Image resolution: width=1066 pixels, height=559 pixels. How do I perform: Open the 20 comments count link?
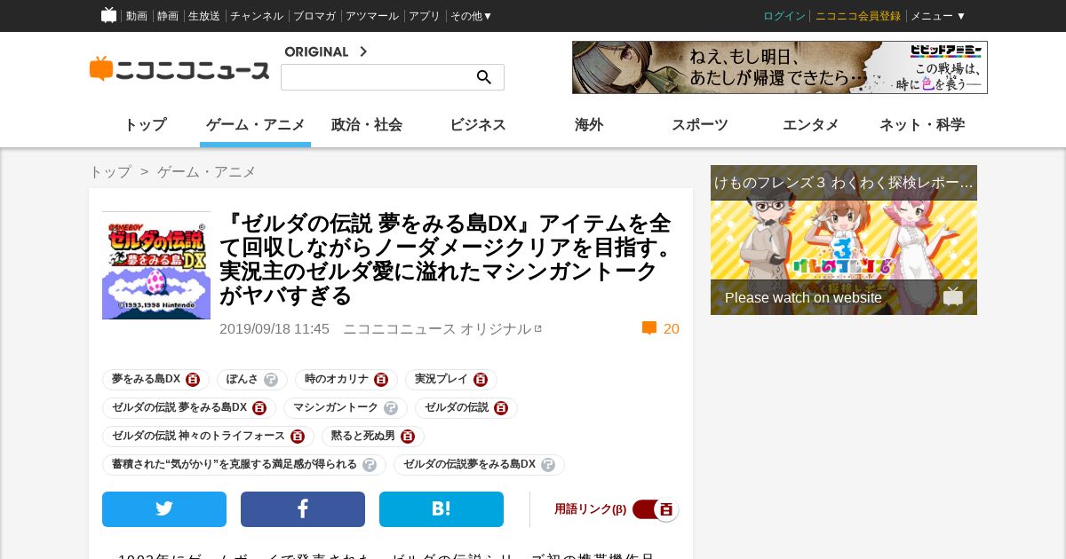tap(672, 329)
